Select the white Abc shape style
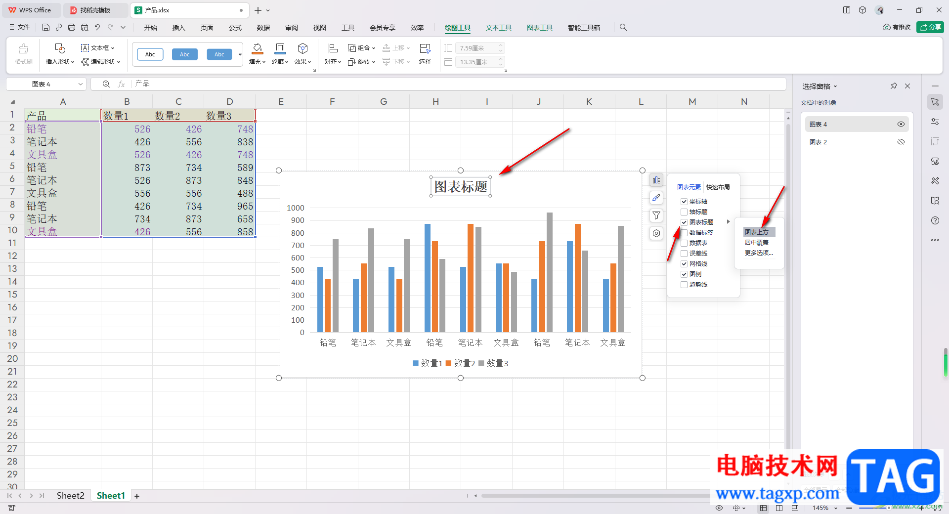 [150, 54]
